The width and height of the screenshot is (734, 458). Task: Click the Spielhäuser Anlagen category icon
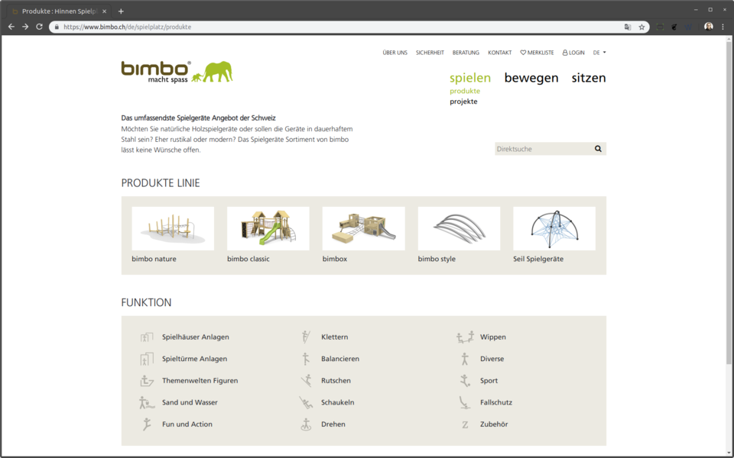point(147,337)
